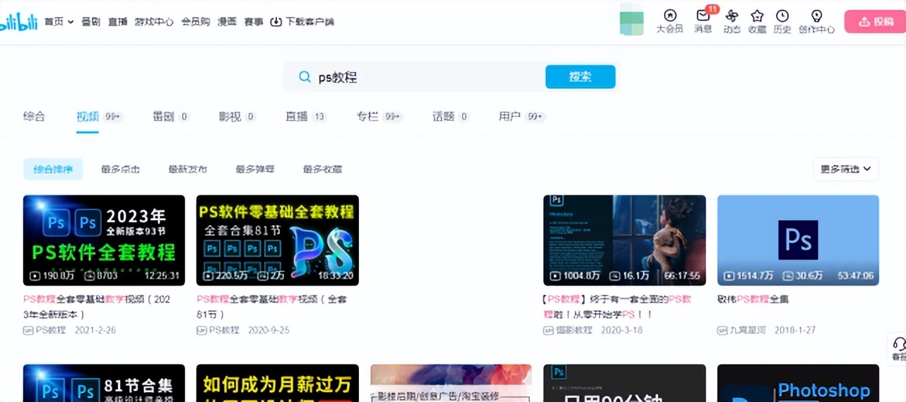Viewport: 906px width, 402px height.
Task: Open the 创作中心 lightbulb icon
Action: [x=817, y=21]
